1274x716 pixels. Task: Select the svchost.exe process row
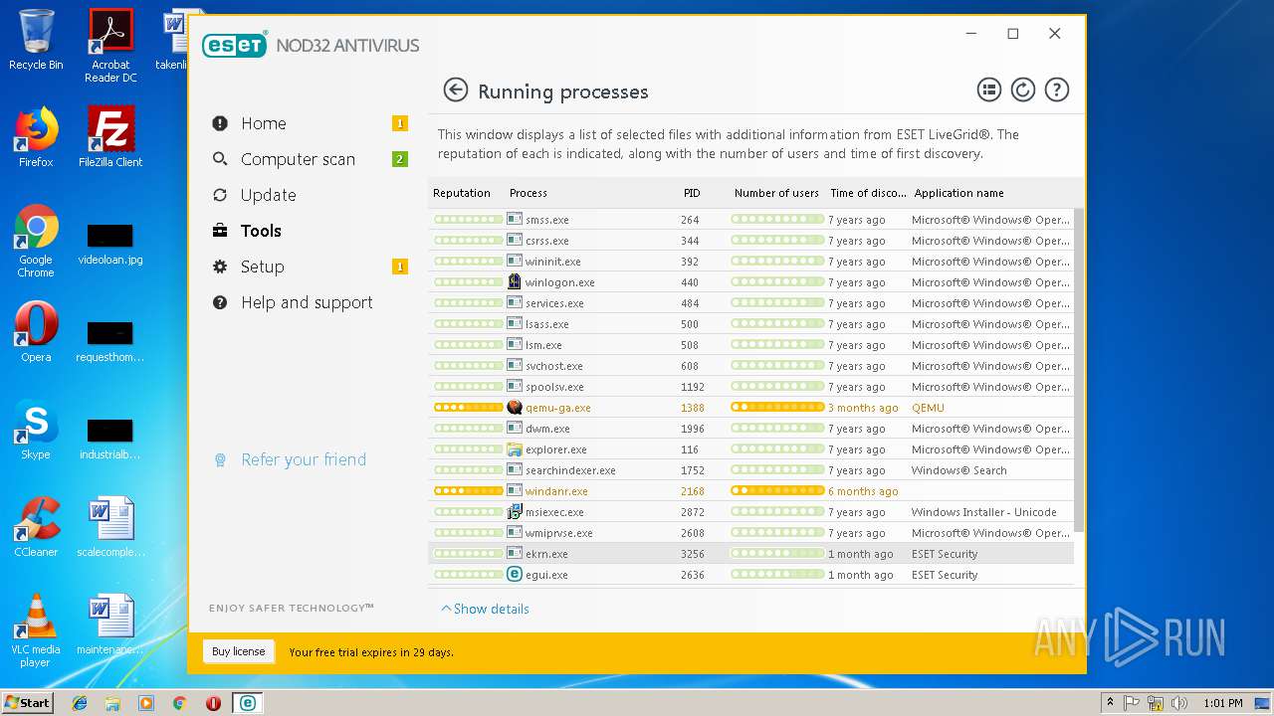751,366
